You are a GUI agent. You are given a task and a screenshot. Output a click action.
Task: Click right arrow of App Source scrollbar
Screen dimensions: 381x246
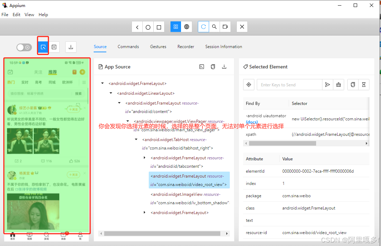pos(227,234)
